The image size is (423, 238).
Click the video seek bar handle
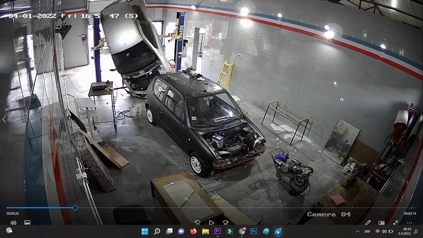(75, 208)
